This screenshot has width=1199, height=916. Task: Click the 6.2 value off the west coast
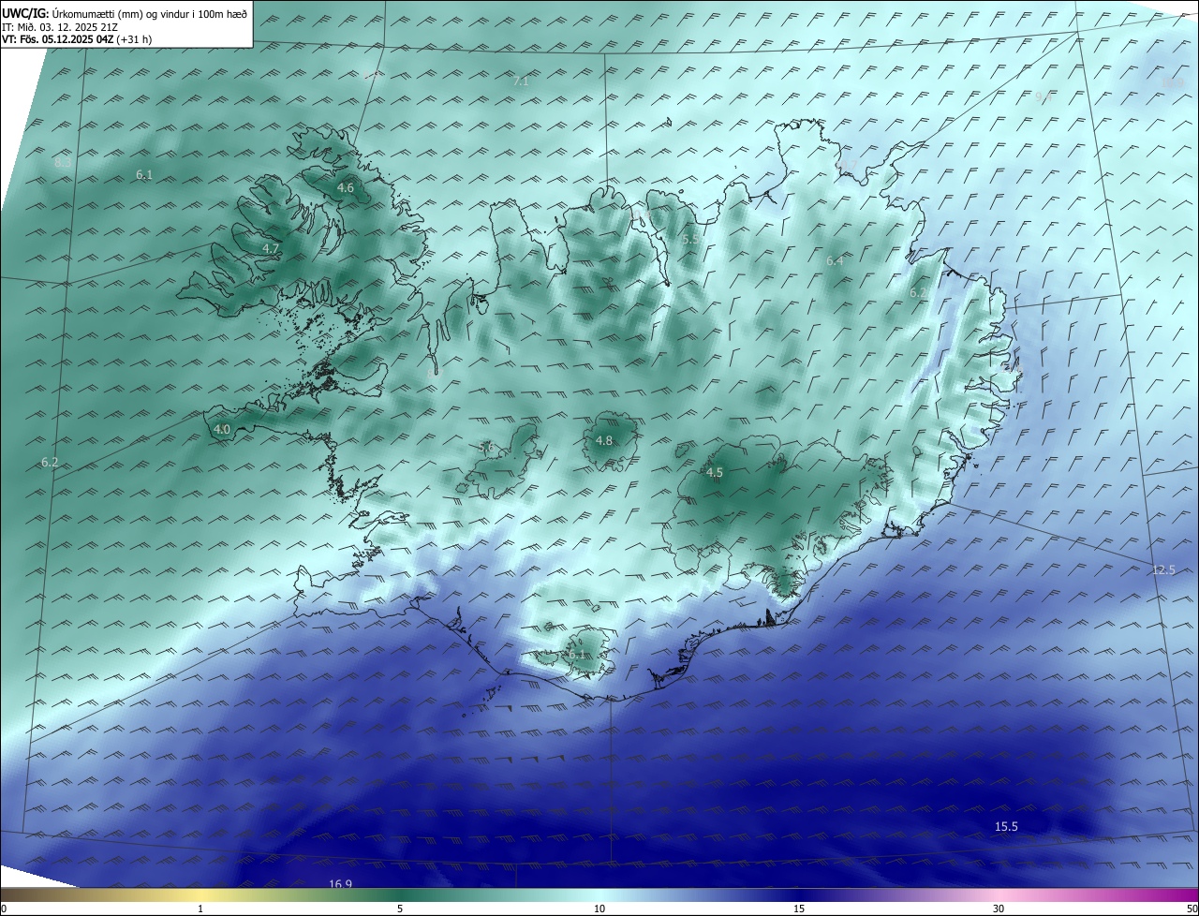click(x=50, y=463)
